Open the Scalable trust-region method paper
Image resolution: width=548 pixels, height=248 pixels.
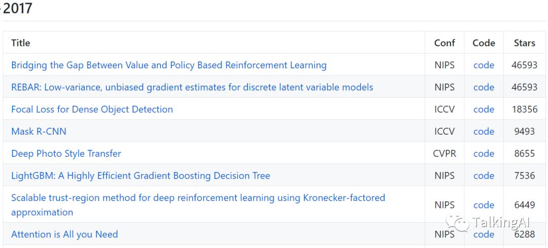point(198,198)
